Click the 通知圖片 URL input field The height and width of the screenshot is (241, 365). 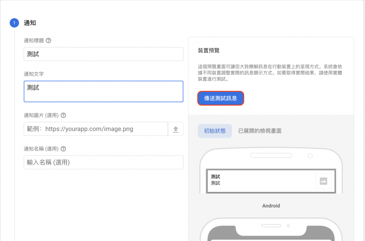click(x=96, y=129)
